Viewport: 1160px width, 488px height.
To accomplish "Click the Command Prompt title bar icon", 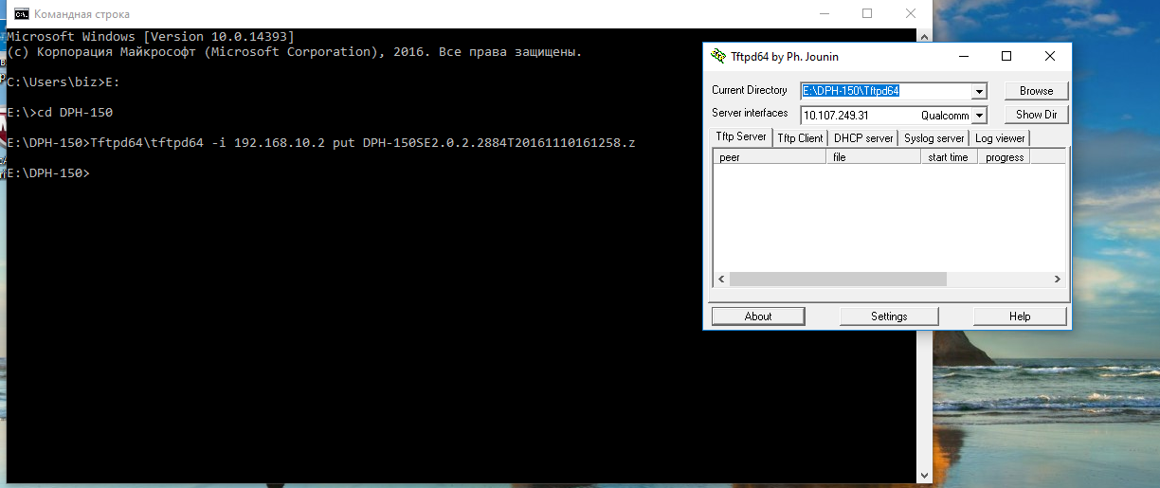I will click(x=22, y=14).
